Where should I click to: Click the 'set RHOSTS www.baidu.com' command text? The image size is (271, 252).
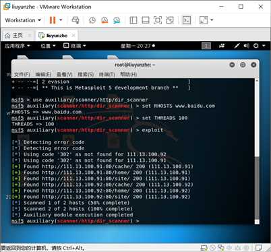(x=179, y=106)
